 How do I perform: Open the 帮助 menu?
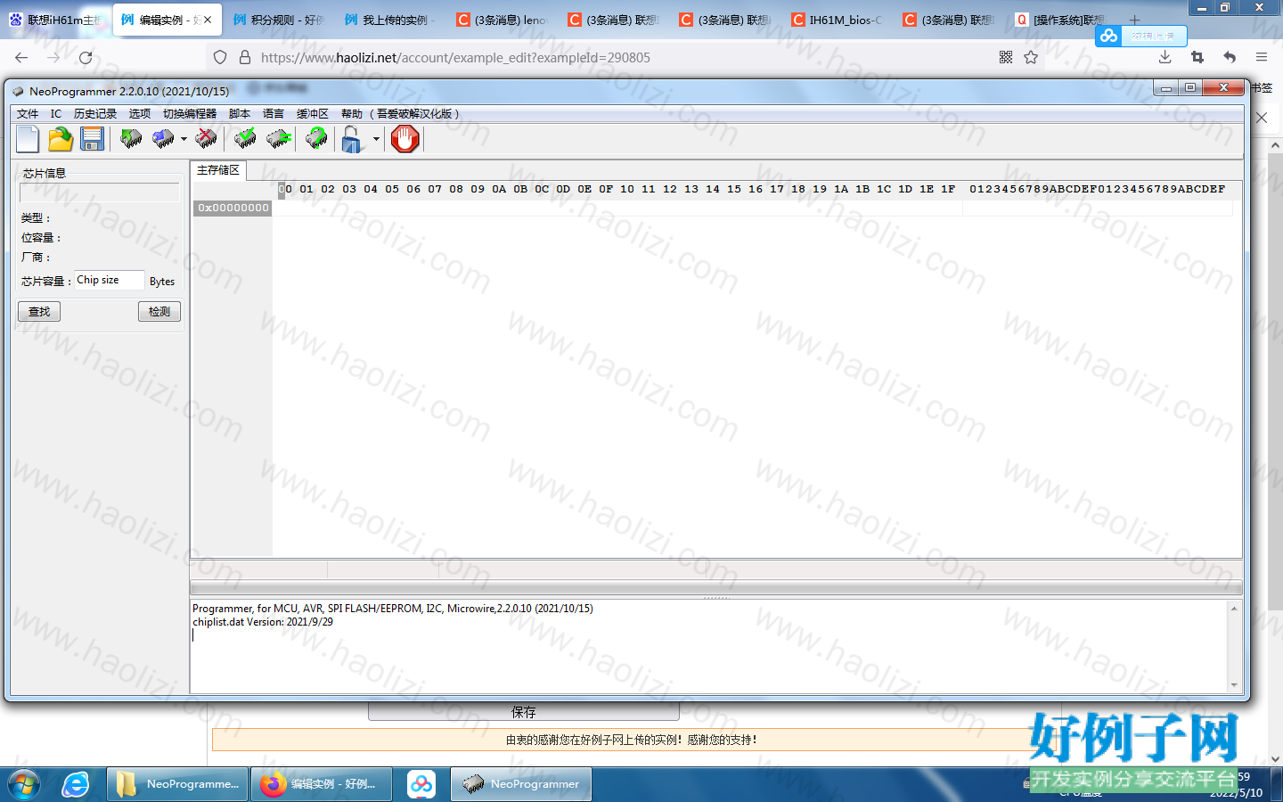[x=352, y=114]
